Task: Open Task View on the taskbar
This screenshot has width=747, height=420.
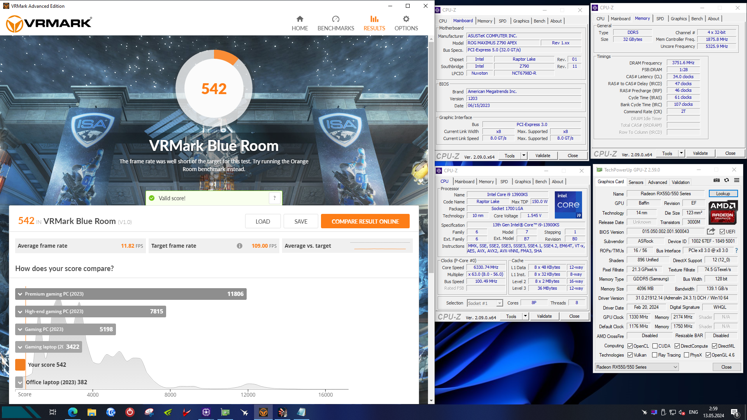Action: 53,412
